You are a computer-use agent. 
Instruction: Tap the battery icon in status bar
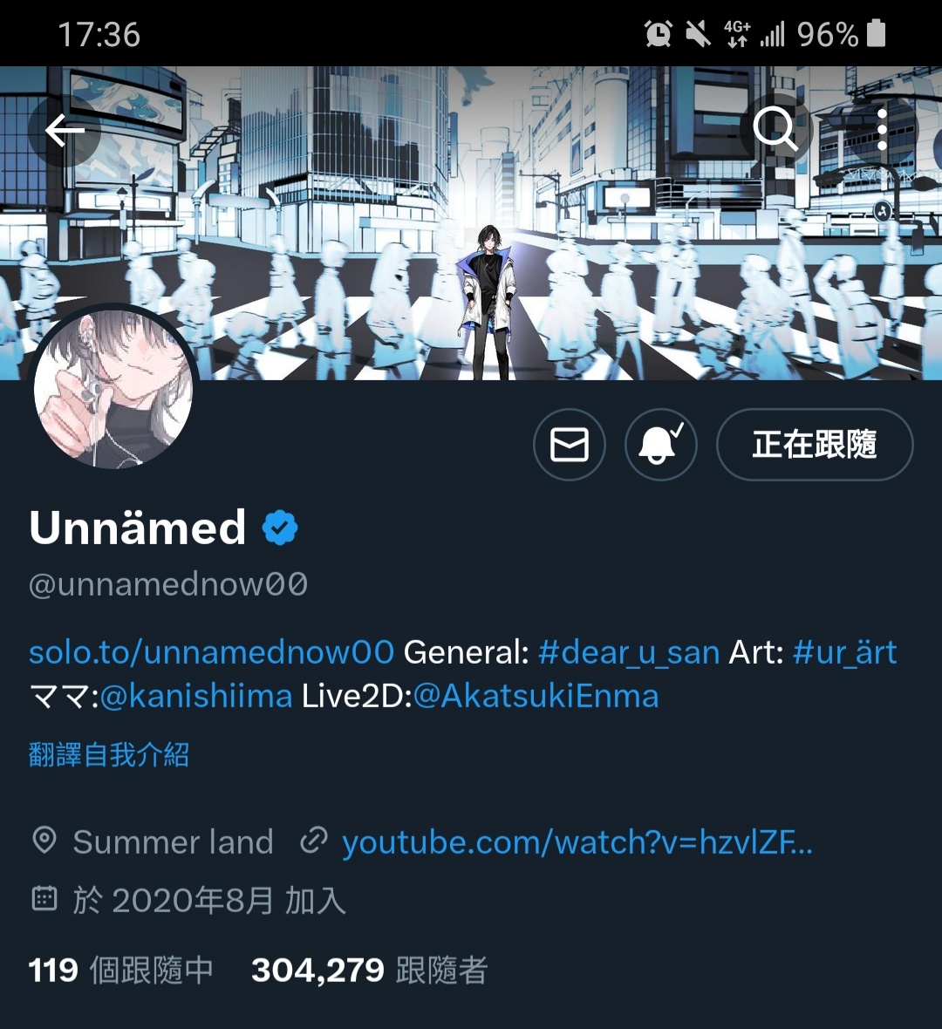click(x=877, y=33)
